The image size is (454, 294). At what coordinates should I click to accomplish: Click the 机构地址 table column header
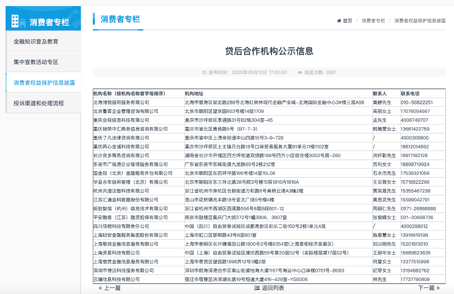click(x=194, y=93)
